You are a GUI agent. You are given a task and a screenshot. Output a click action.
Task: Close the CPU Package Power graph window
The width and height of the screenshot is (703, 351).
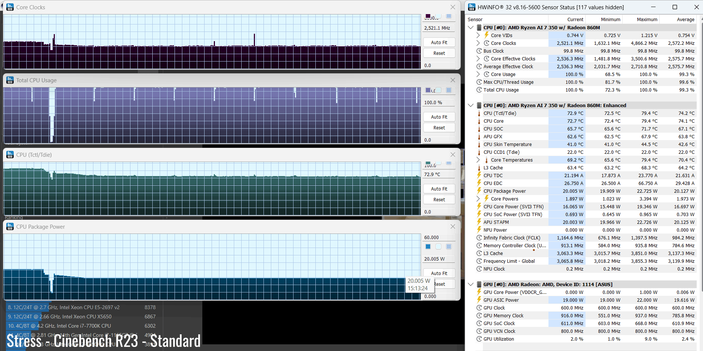pos(453,226)
